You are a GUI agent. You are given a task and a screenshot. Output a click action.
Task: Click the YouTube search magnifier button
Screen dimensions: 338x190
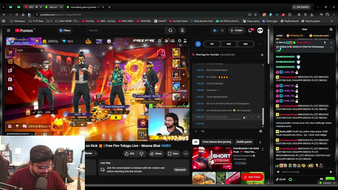(x=170, y=30)
